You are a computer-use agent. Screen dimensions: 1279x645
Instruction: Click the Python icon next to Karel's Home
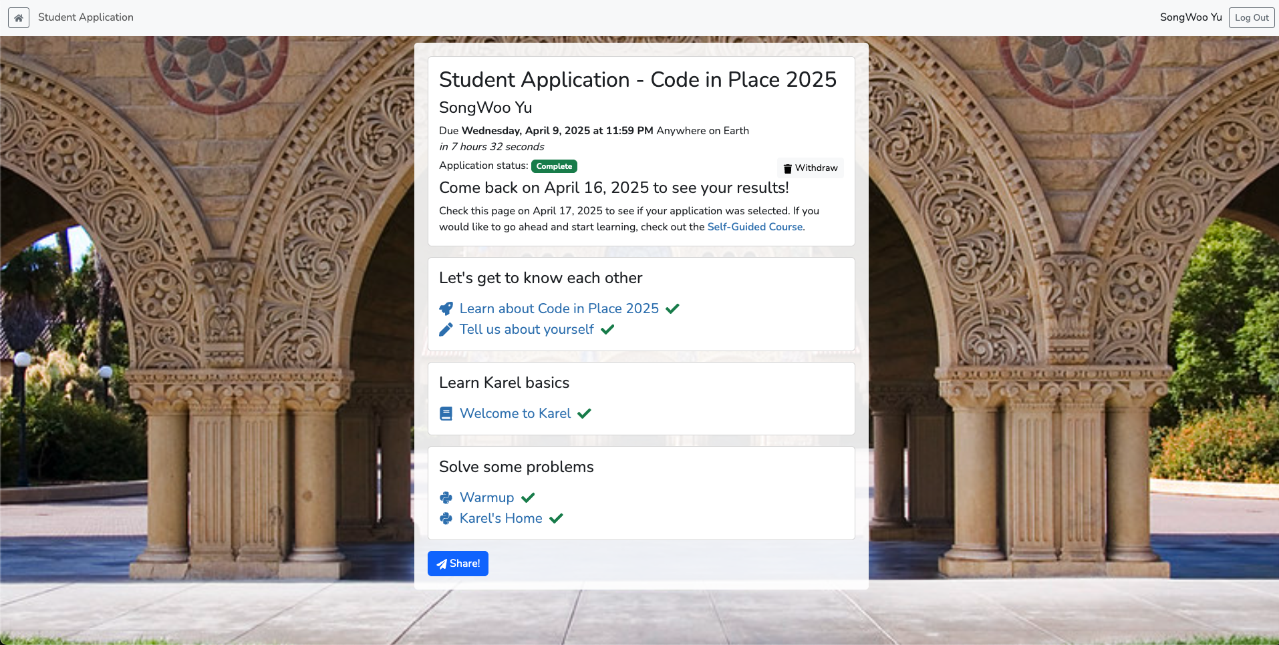pos(446,518)
